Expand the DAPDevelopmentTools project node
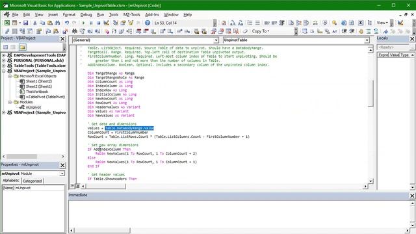The width and height of the screenshot is (416, 234). click(4, 55)
